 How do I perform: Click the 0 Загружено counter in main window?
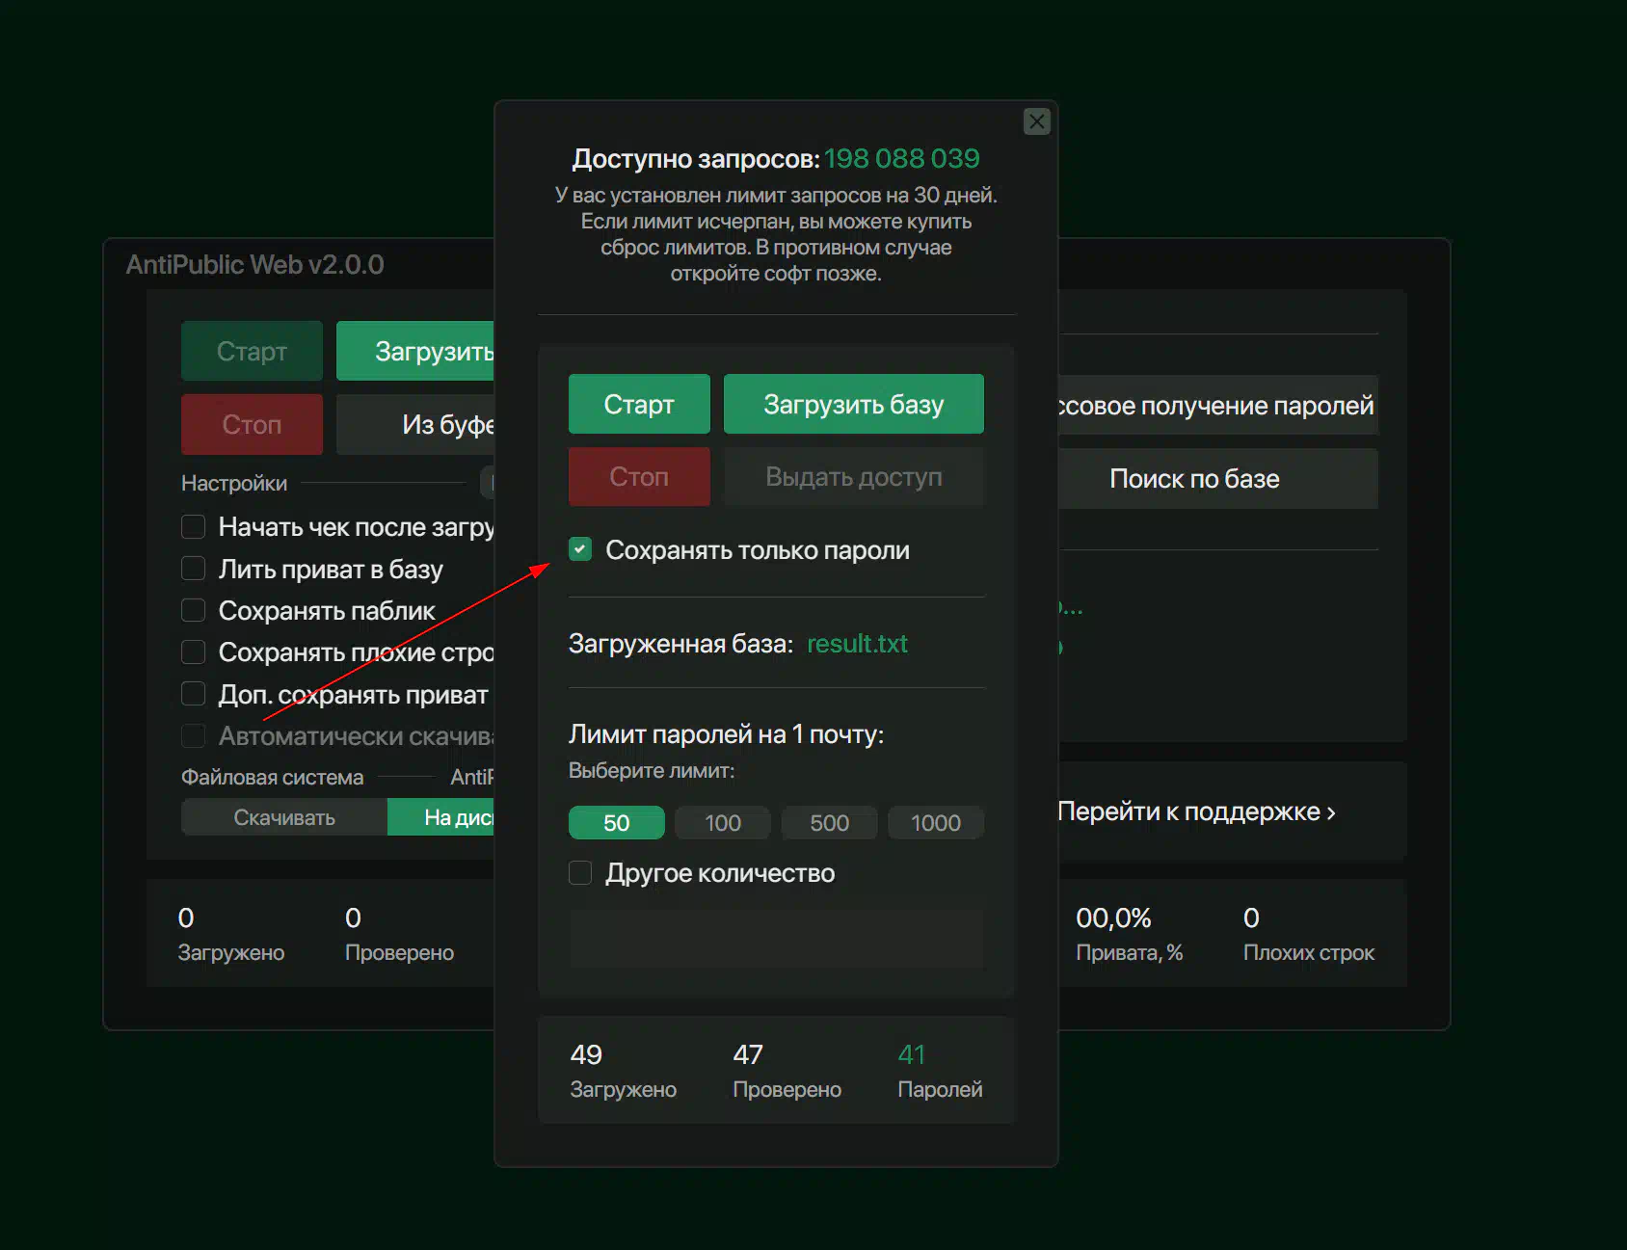(x=231, y=934)
